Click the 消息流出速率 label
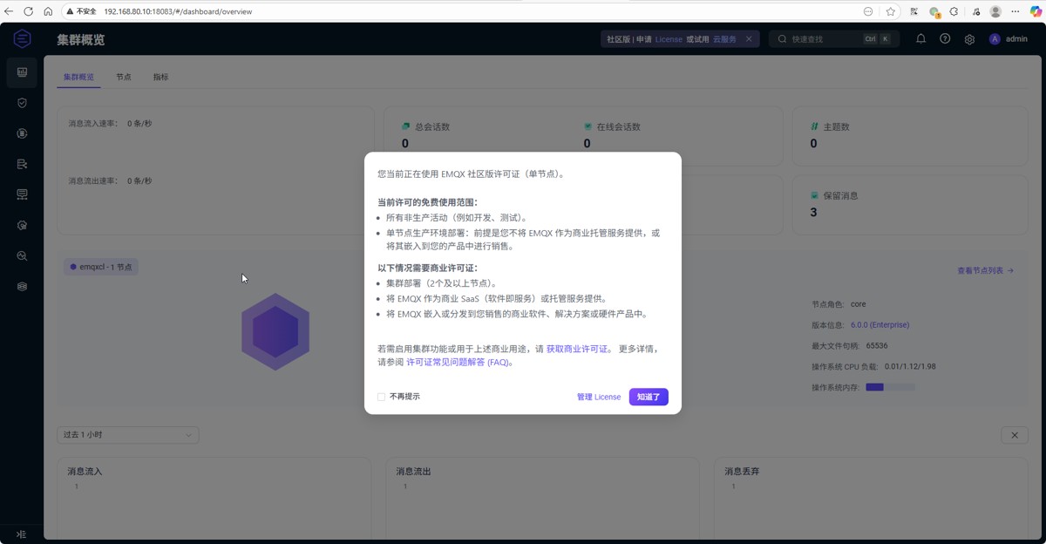This screenshot has width=1046, height=544. pos(93,181)
